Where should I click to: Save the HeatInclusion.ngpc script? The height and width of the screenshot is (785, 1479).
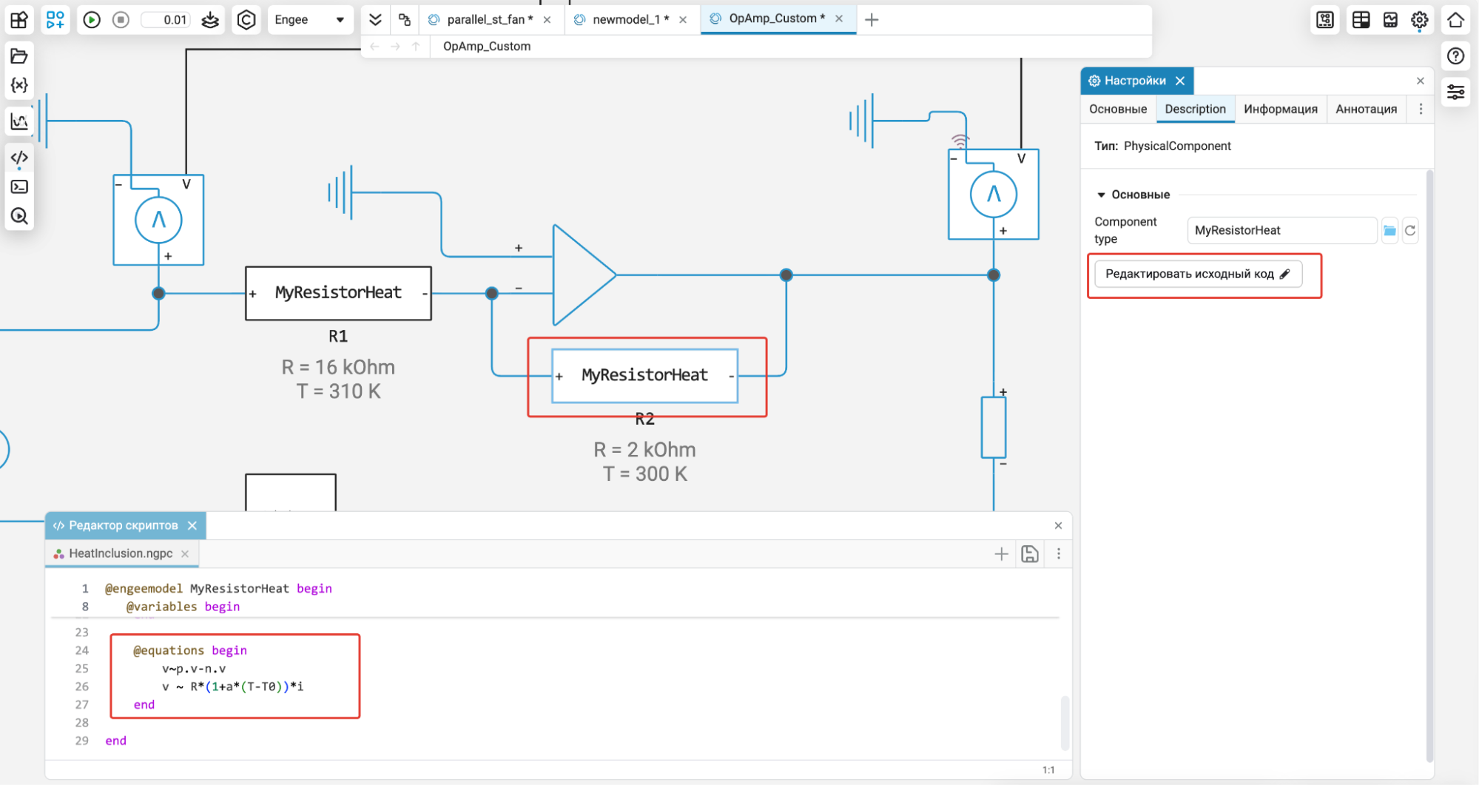pyautogui.click(x=1029, y=554)
